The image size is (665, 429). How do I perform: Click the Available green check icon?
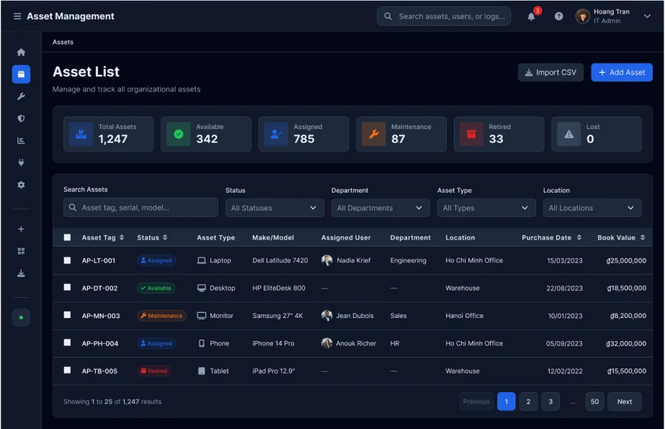[179, 134]
